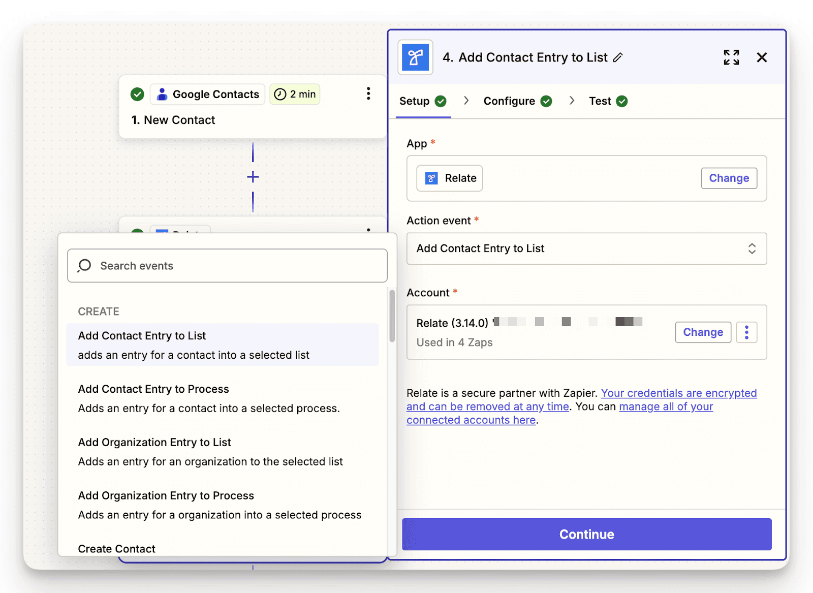Click the chevron between Configure and Test
The image size is (813, 593).
572,101
